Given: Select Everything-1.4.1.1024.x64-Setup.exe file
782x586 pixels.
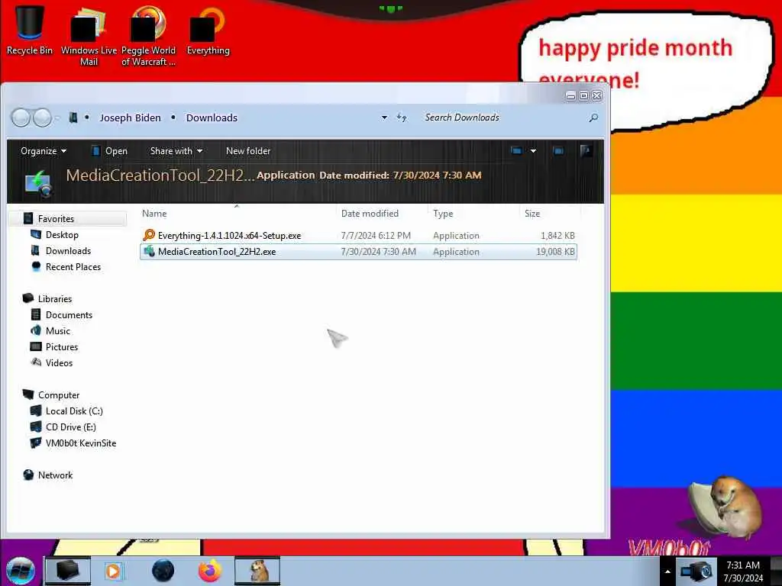Looking at the screenshot, I should (229, 235).
